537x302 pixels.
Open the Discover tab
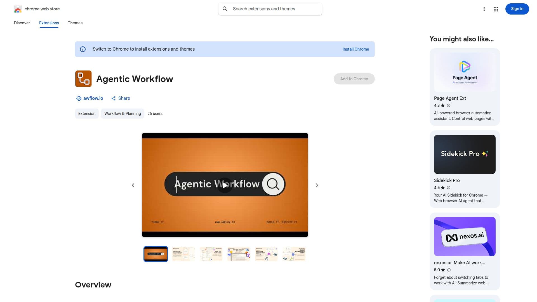click(22, 23)
